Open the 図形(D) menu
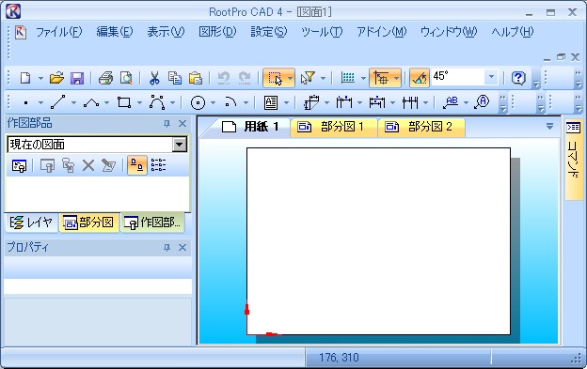Image resolution: width=587 pixels, height=369 pixels. [217, 32]
